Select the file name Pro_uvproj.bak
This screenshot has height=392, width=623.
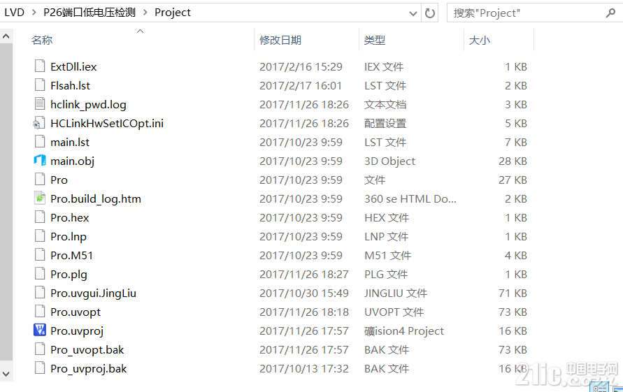pyautogui.click(x=89, y=368)
